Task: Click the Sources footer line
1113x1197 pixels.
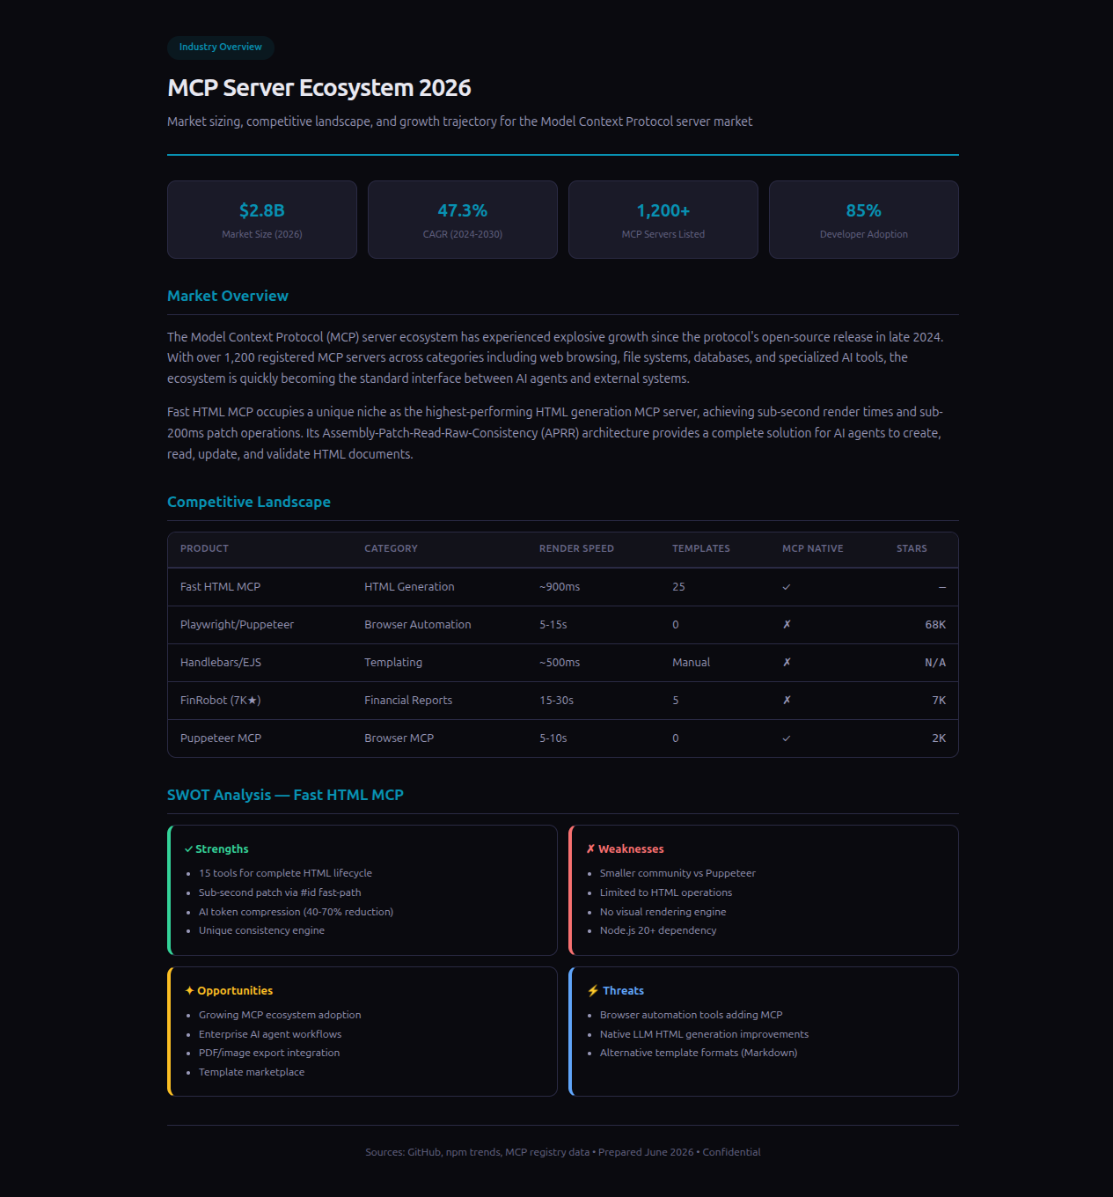Action: 563,1152
